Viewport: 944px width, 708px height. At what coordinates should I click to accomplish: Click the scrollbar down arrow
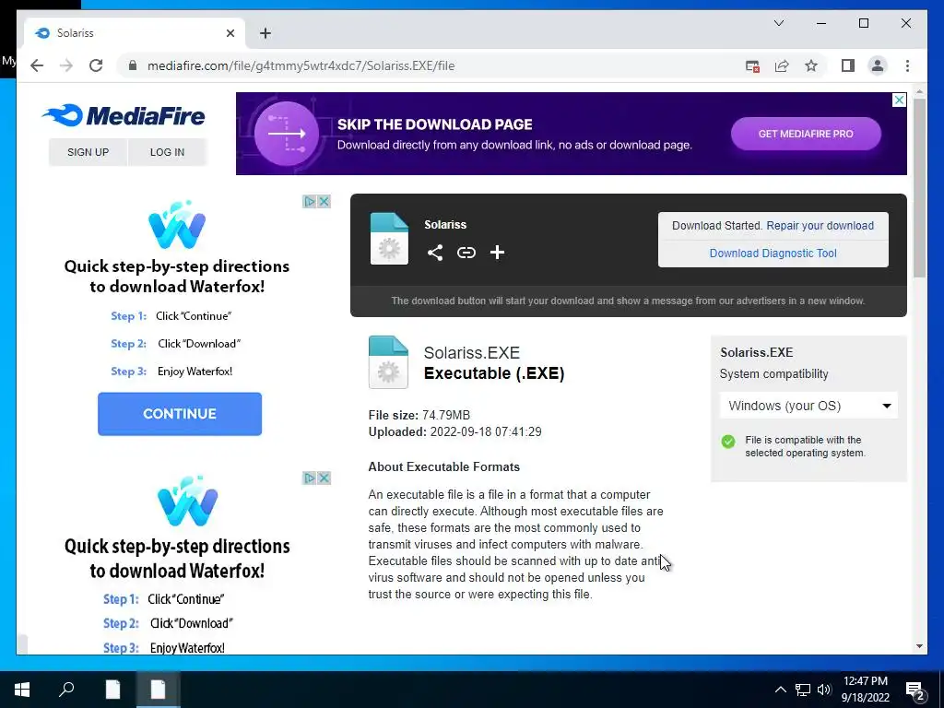click(x=919, y=646)
